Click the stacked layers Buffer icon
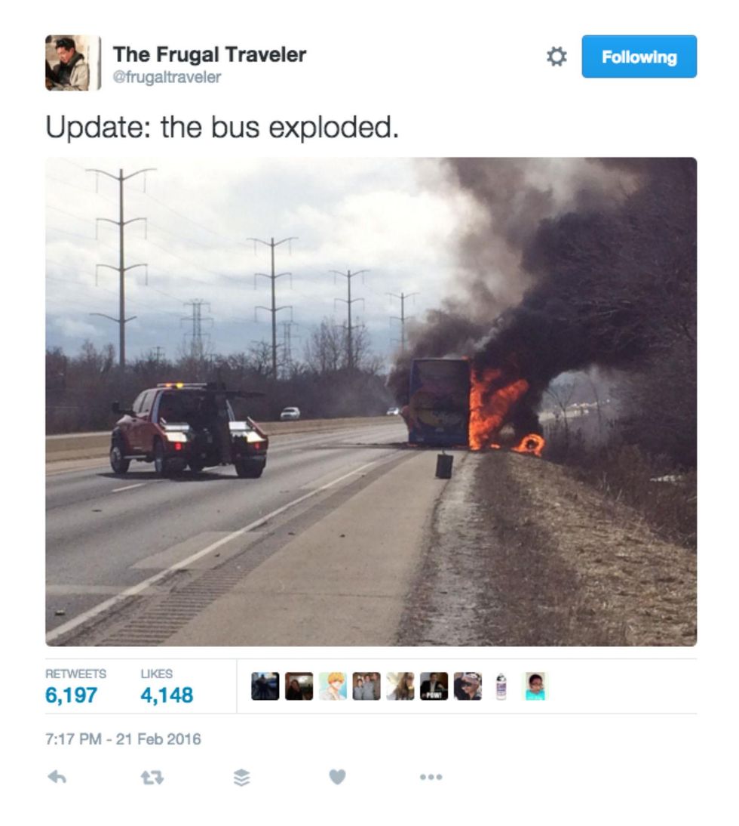The image size is (739, 826). [x=241, y=778]
